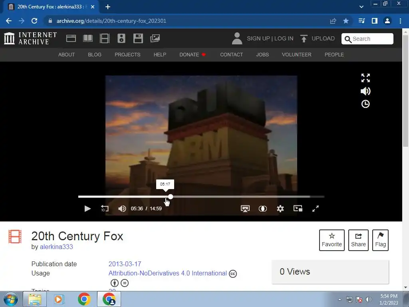Image resolution: width=409 pixels, height=307 pixels.
Task: Open the JOBS menu item
Action: [x=262, y=54]
